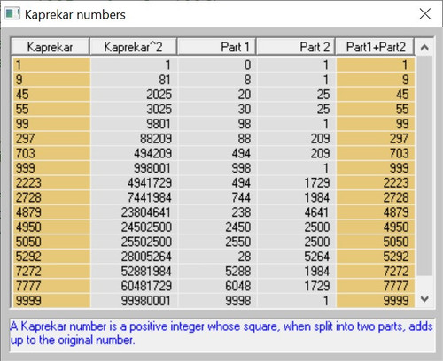Click the Part 2 column header
This screenshot has width=443, height=361.
pyautogui.click(x=296, y=47)
